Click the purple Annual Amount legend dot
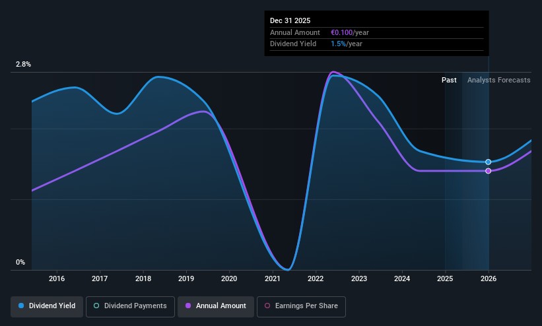 (x=188, y=306)
